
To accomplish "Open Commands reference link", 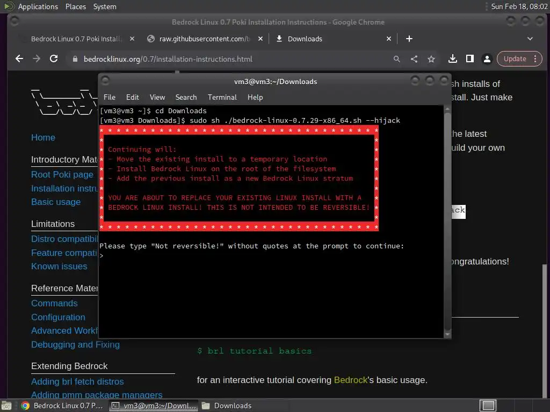I will pos(54,304).
